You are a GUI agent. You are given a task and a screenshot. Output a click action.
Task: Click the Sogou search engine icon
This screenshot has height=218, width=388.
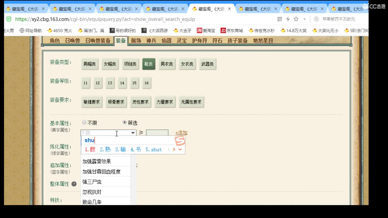tap(316, 19)
